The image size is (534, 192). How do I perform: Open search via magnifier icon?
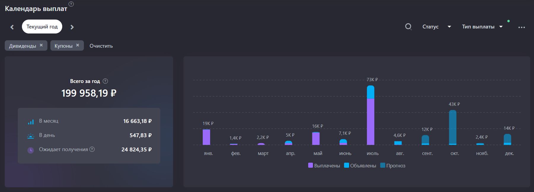408,27
